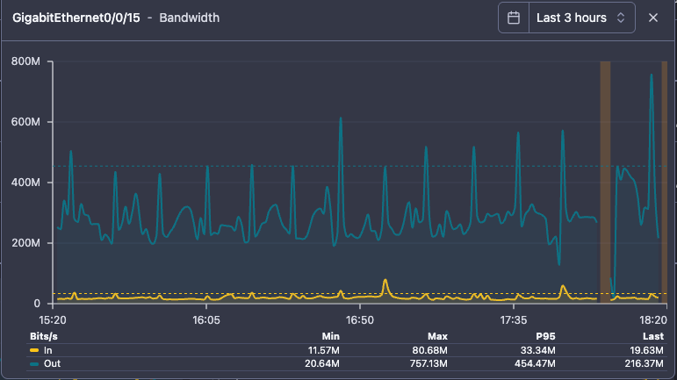Select the Out minimum value 20.64M
Viewport: 677px width, 380px height.
[x=322, y=363]
